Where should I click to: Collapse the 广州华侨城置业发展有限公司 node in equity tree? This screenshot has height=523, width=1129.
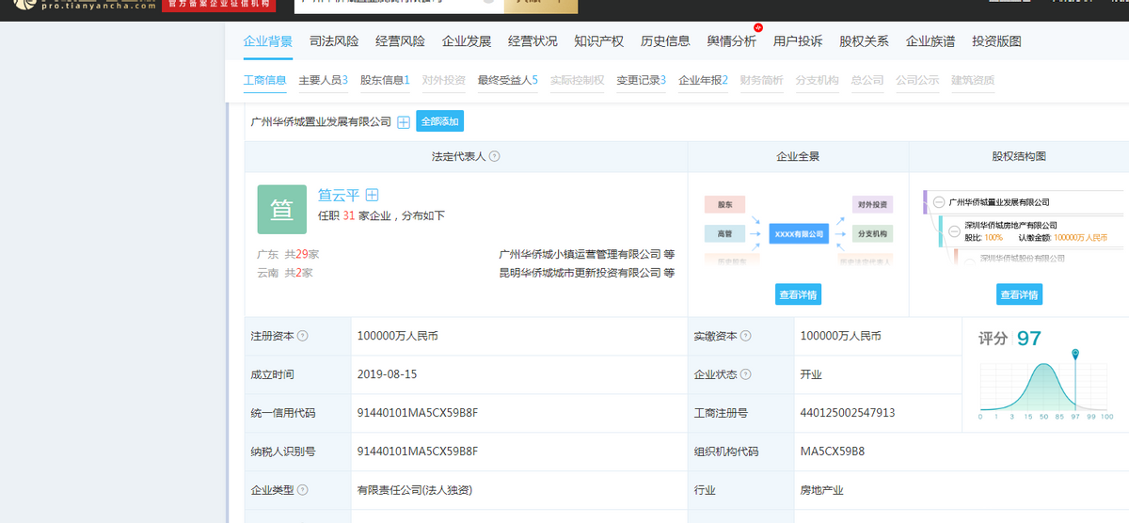(x=939, y=202)
